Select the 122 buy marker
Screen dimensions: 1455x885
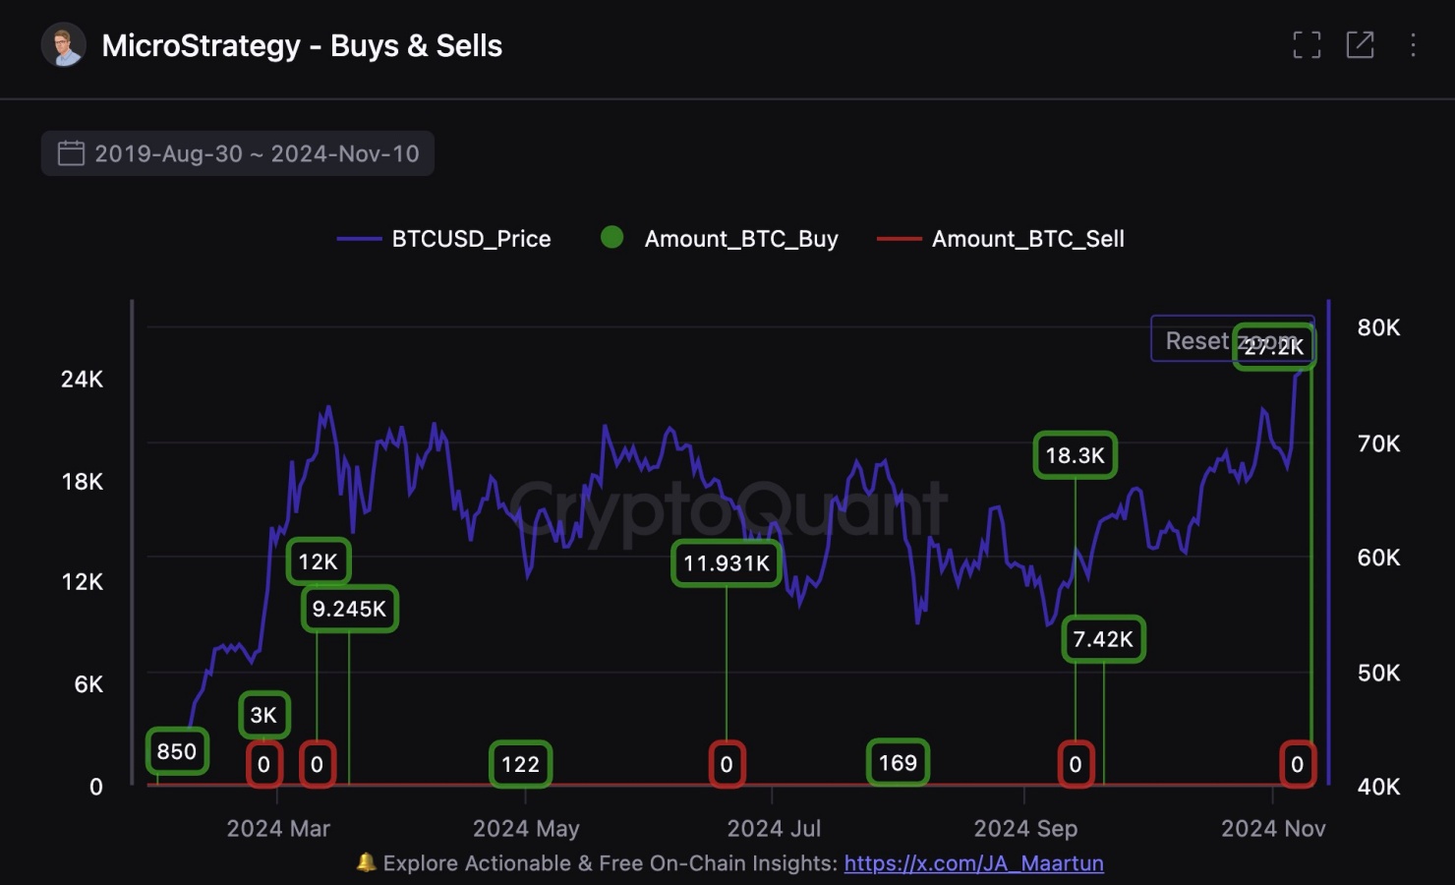tap(520, 764)
